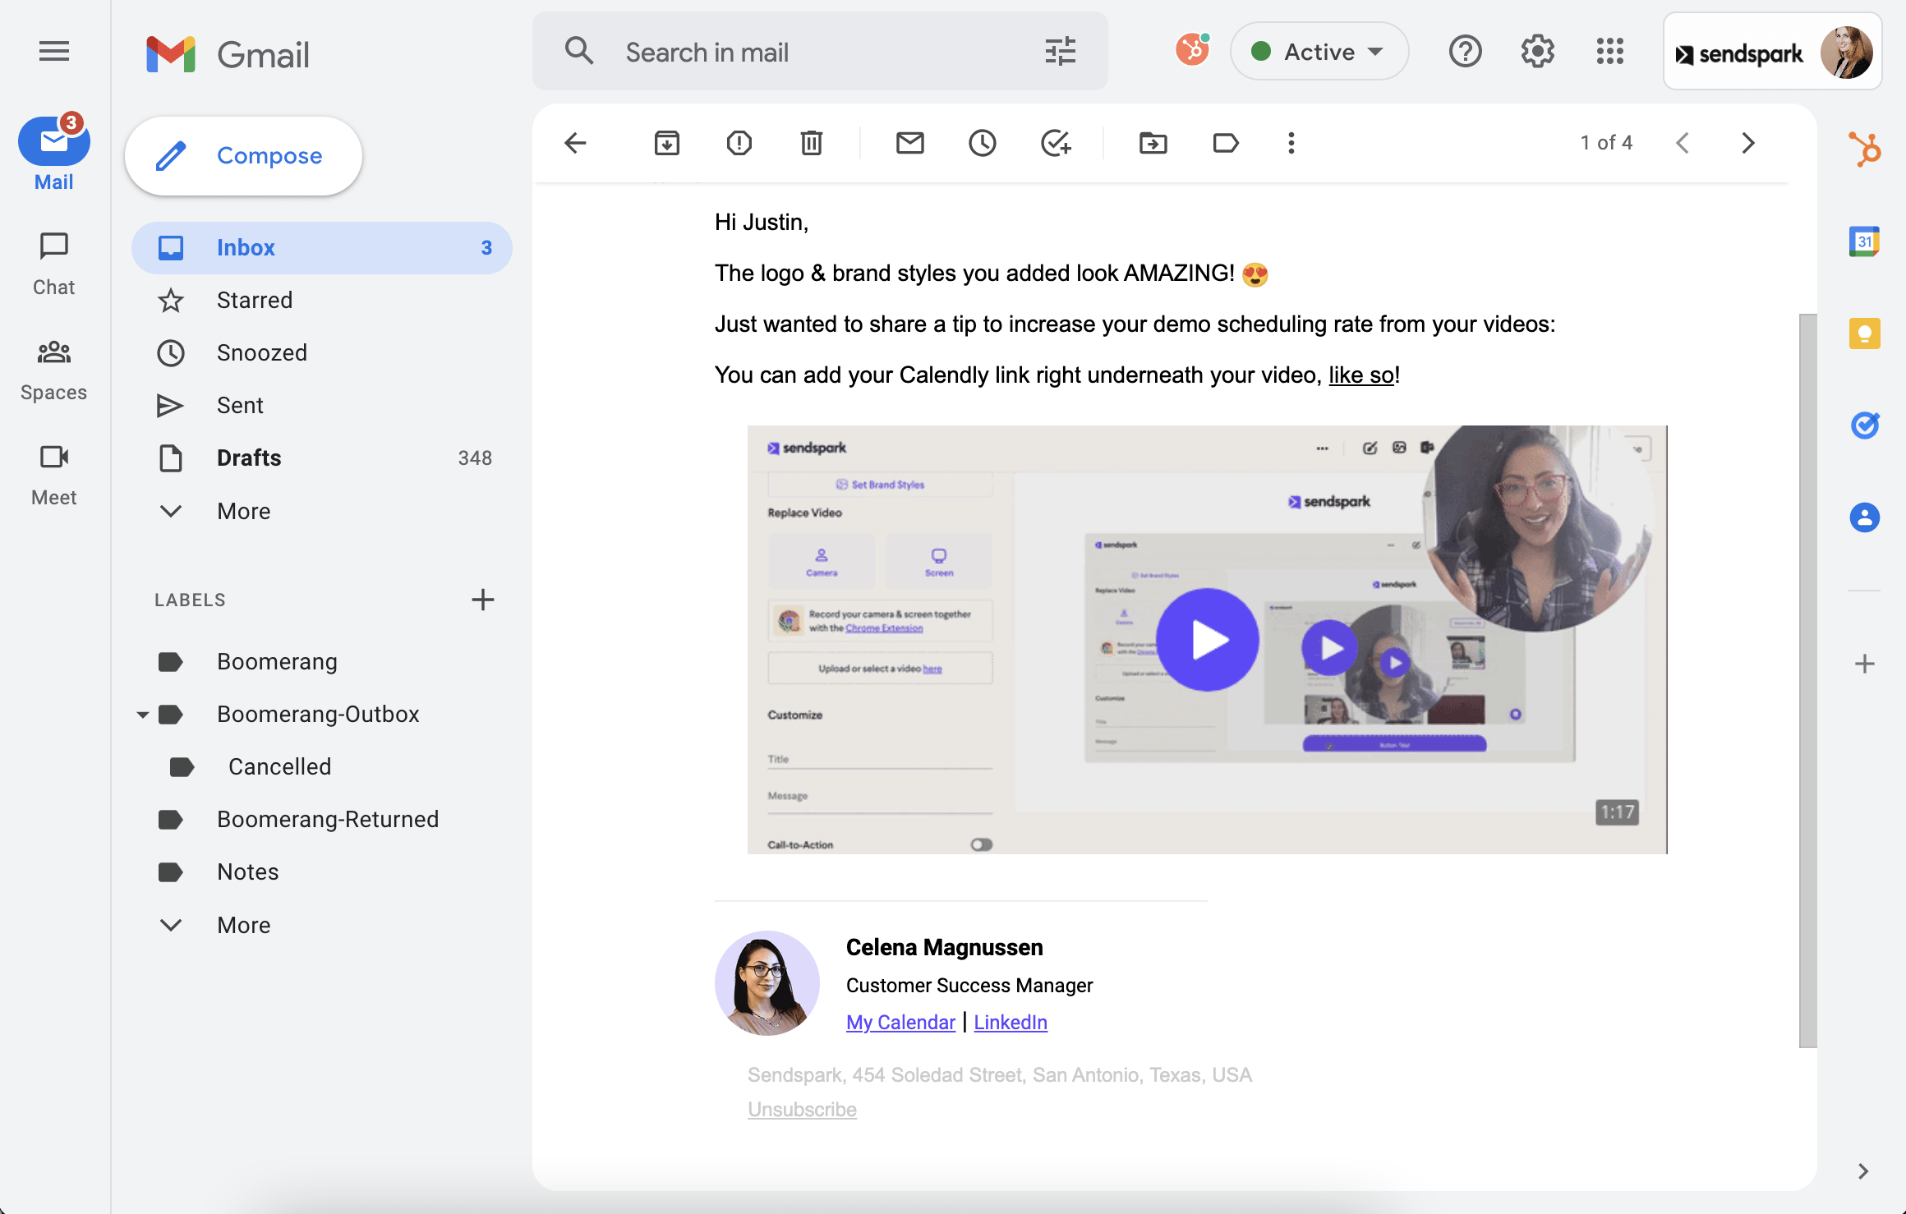1906x1214 pixels.
Task: Open Google Tasks side panel
Action: pos(1864,425)
